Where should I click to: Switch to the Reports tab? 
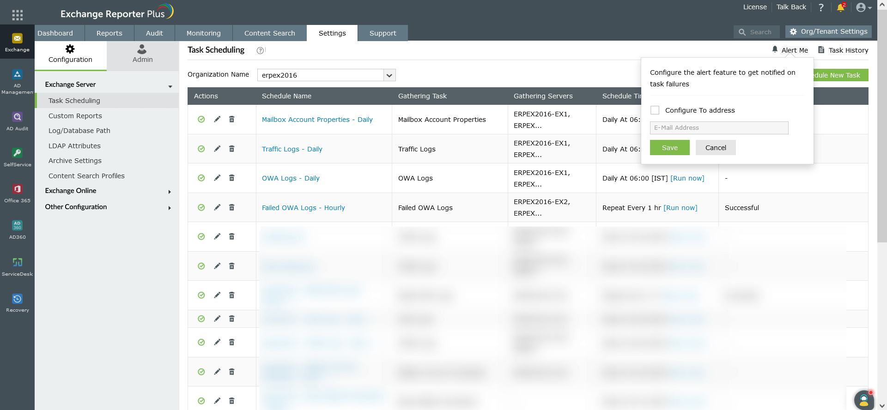click(x=109, y=33)
